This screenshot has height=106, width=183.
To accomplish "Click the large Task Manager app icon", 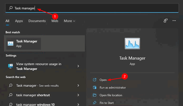I will coord(132,44).
